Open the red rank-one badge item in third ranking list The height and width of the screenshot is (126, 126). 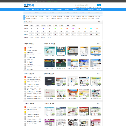click(x=25, y=107)
